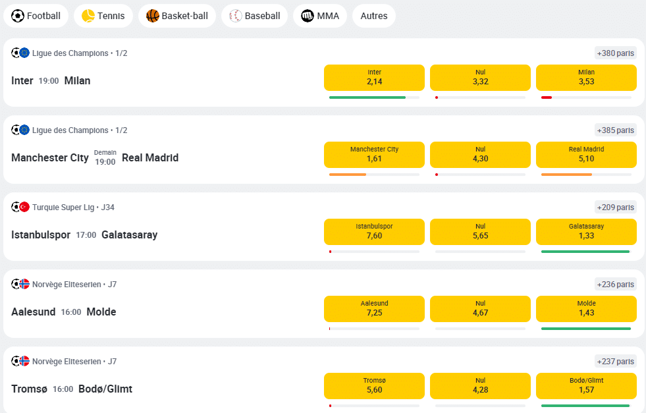Click Ligue des Champions label above Manchester City
The height and width of the screenshot is (413, 646).
pos(80,130)
